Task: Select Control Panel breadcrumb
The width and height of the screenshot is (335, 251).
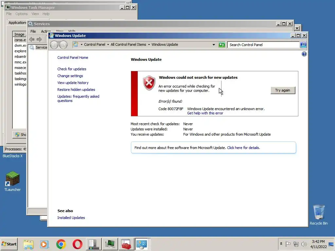Action: pyautogui.click(x=95, y=44)
